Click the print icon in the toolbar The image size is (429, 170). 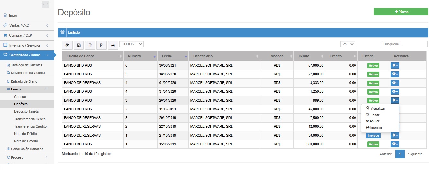click(x=113, y=45)
